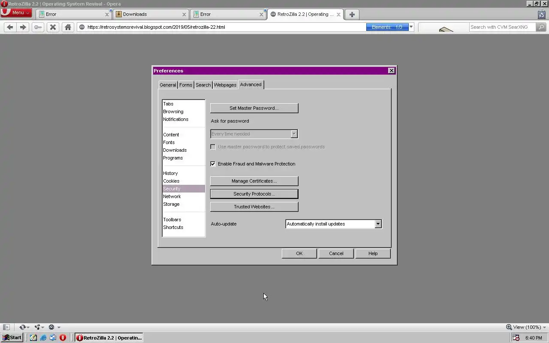Click Manage Certificates button
The width and height of the screenshot is (549, 343).
(254, 181)
